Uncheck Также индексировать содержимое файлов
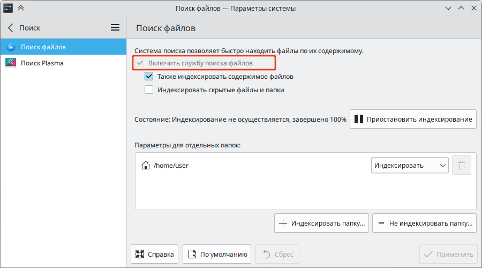Image resolution: width=482 pixels, height=268 pixels. tap(149, 76)
